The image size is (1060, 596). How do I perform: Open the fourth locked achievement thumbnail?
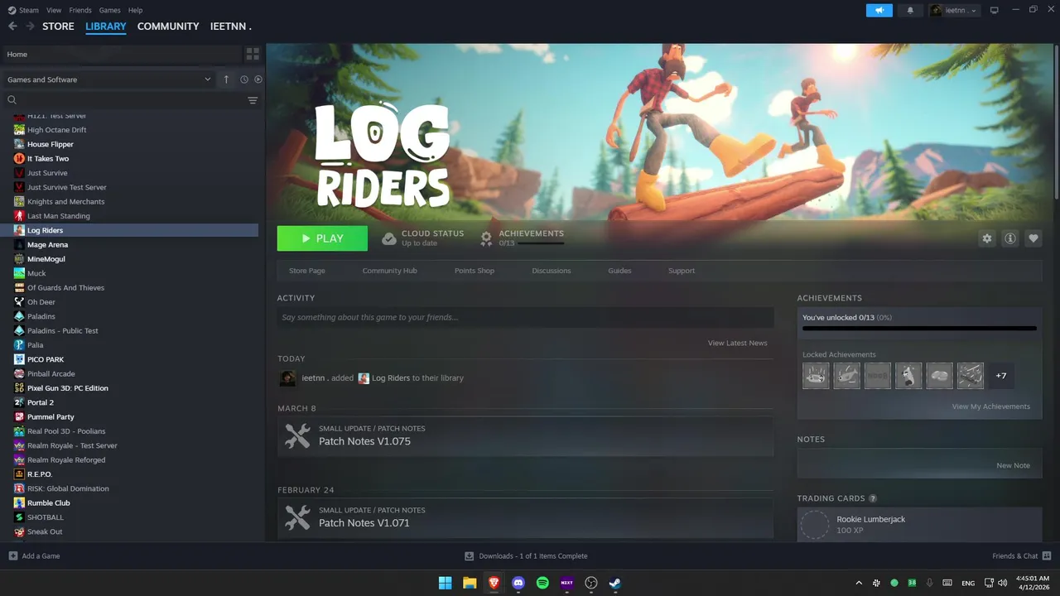click(908, 376)
